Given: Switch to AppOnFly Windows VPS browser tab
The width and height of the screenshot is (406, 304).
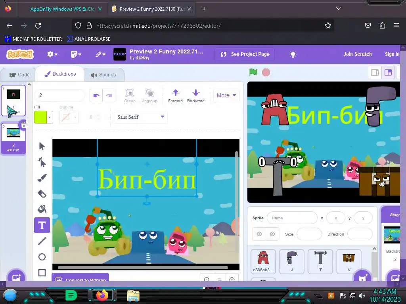Looking at the screenshot, I should tap(62, 9).
